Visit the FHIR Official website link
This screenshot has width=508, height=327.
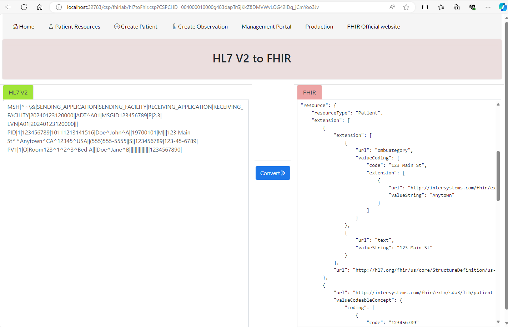[373, 27]
